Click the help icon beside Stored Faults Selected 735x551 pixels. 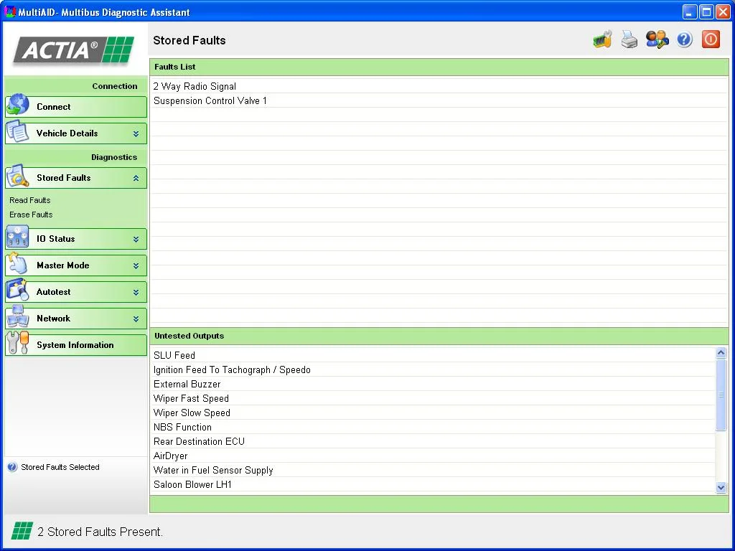pyautogui.click(x=12, y=467)
